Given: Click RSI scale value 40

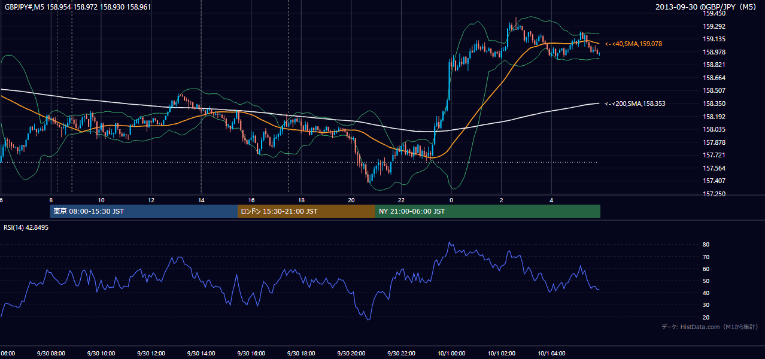Looking at the screenshot, I should 706,293.
